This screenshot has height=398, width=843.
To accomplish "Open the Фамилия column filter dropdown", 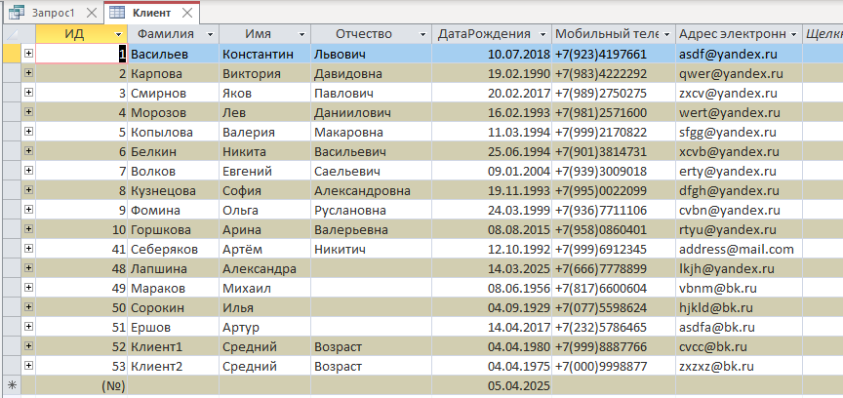I will 210,34.
